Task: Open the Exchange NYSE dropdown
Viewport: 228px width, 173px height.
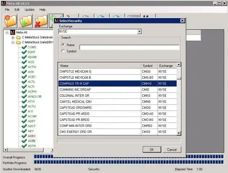Action: (x=139, y=31)
